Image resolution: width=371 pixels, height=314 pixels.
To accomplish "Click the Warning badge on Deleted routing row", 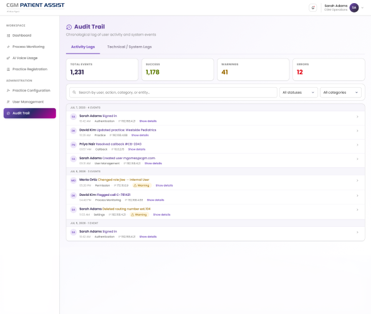I will click(x=139, y=215).
